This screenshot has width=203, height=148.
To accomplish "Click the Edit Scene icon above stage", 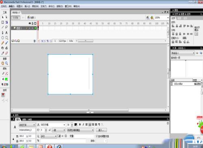I will 148,17.
